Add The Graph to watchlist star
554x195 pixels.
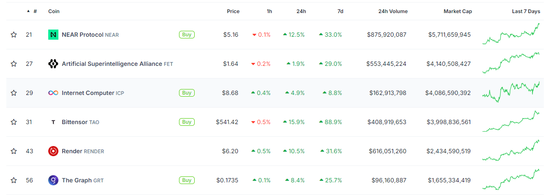point(14,180)
